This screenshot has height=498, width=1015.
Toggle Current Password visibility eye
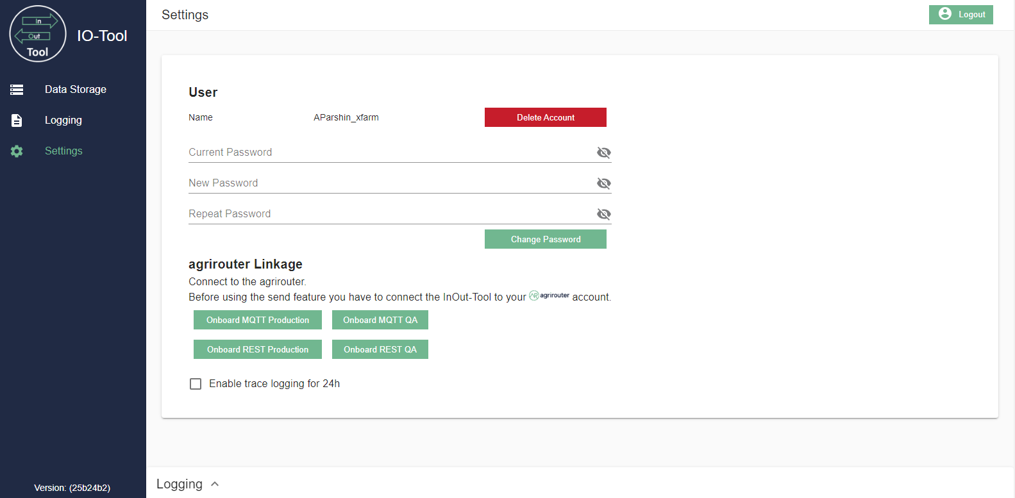point(603,153)
